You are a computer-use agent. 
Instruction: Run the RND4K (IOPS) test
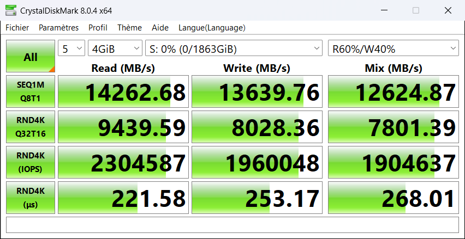pyautogui.click(x=31, y=162)
